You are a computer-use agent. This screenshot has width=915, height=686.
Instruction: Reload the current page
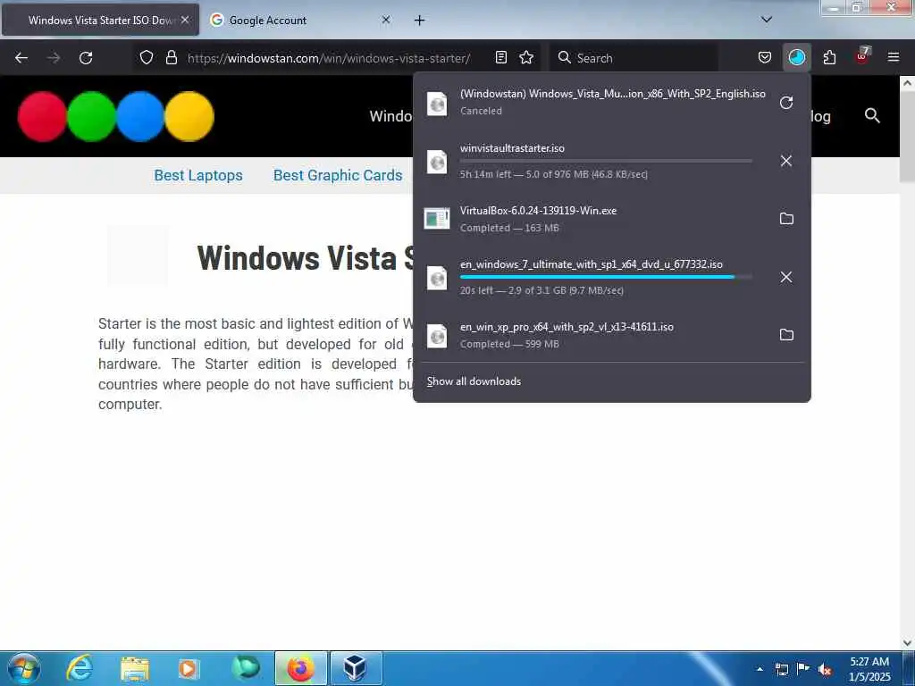point(86,58)
